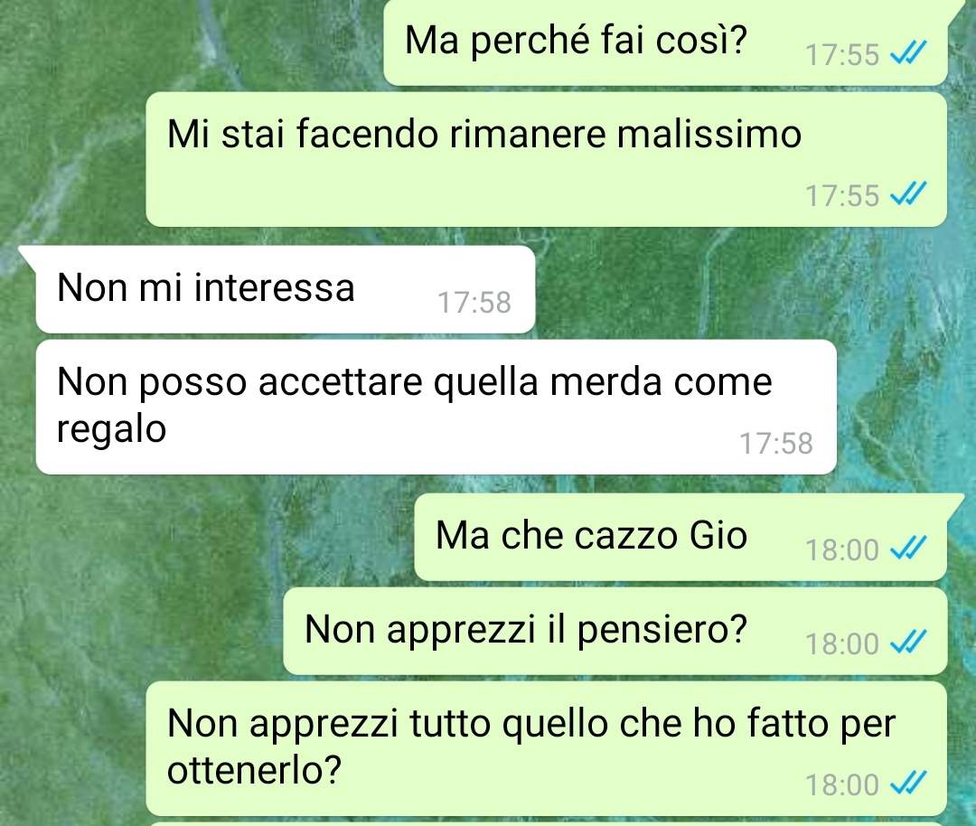The width and height of the screenshot is (976, 826).
Task: Select the 'Non apprezzi tutto quello' message bubble
Action: click(x=546, y=748)
